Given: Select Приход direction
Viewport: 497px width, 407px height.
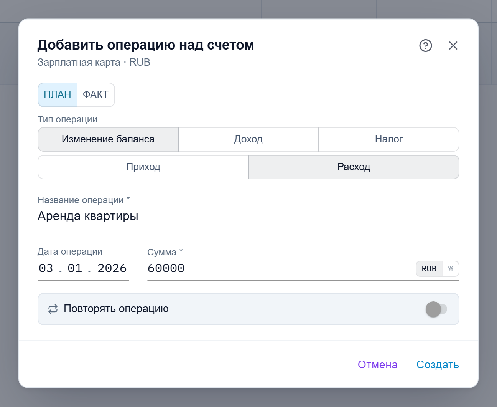Looking at the screenshot, I should point(143,167).
